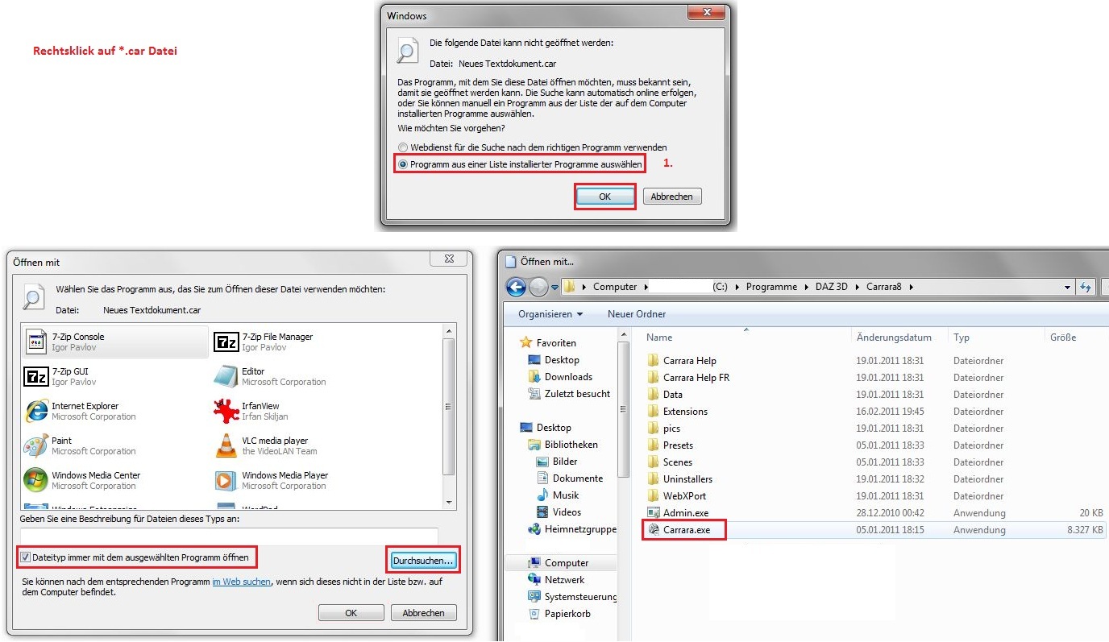Open Bilder in the navigation pane
Image resolution: width=1109 pixels, height=642 pixels.
coord(565,462)
